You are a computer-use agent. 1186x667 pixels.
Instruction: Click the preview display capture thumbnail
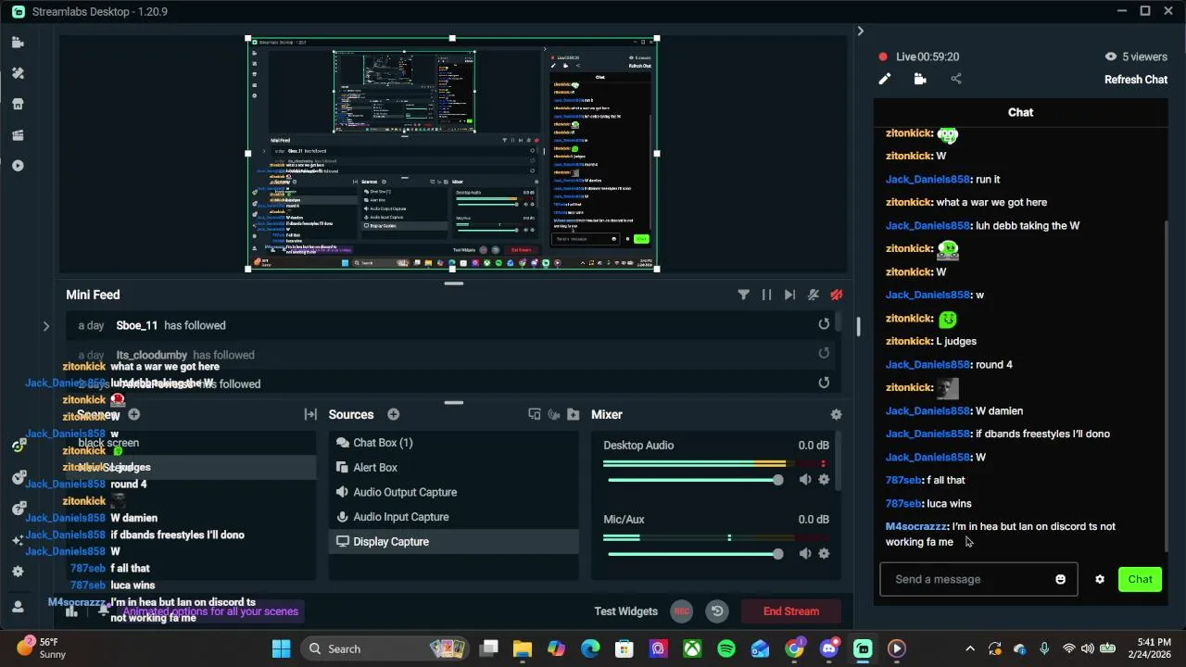[452, 154]
